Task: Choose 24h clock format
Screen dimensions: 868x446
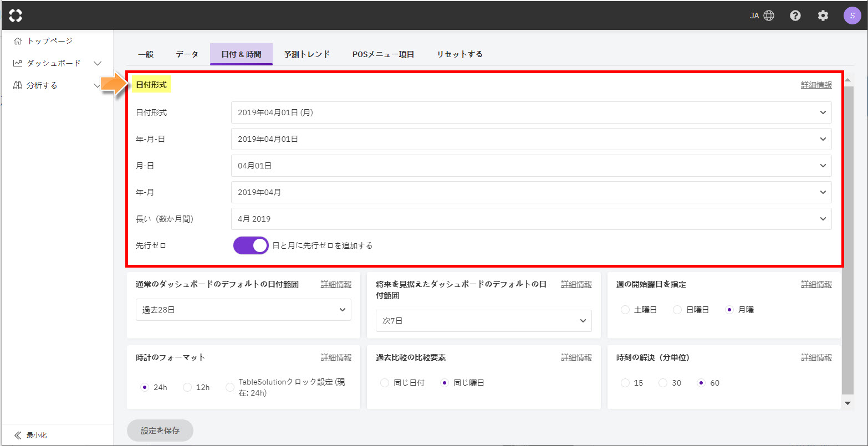Action: coord(145,387)
